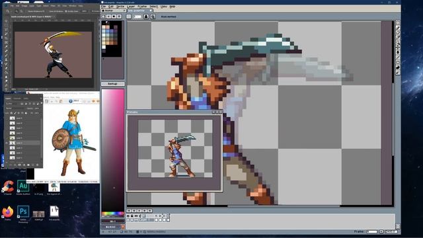Select the Eyedropper tool in Aseprite
The image size is (423, 238).
tap(398, 37)
